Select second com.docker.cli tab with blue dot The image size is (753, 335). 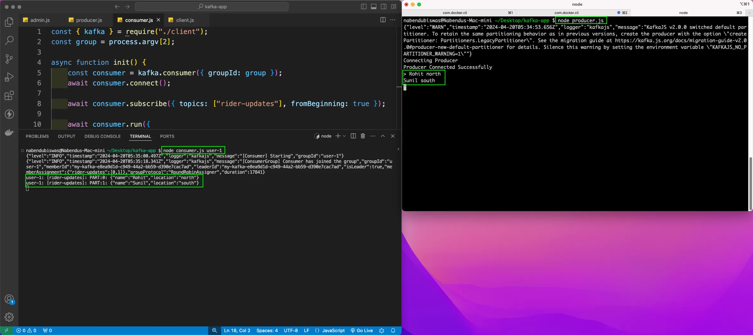point(573,13)
